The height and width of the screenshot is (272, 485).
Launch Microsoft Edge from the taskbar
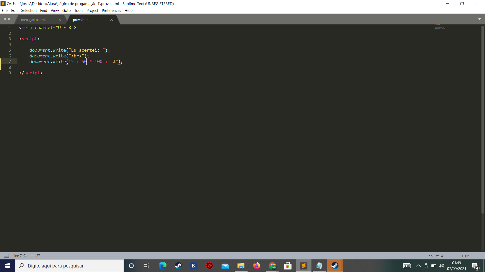click(162, 266)
